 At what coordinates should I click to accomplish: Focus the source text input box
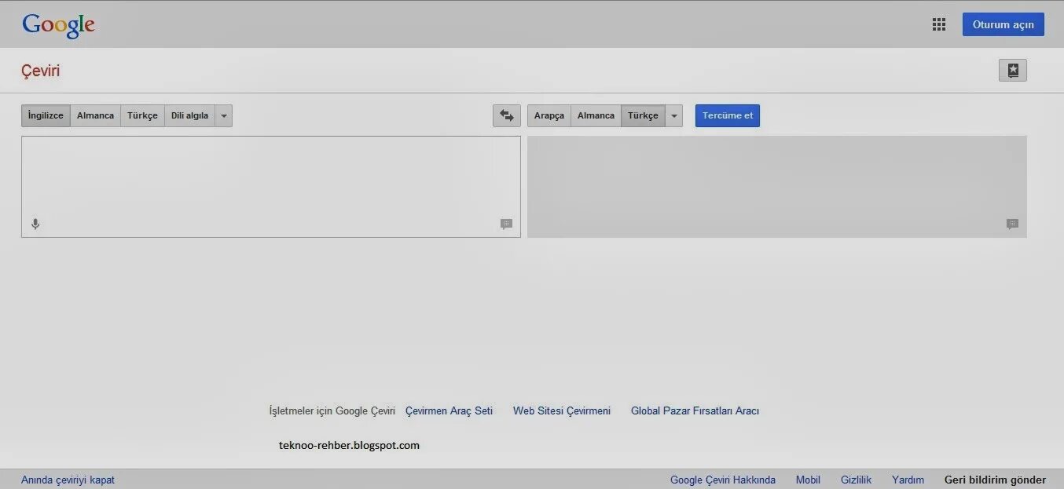pos(271,187)
